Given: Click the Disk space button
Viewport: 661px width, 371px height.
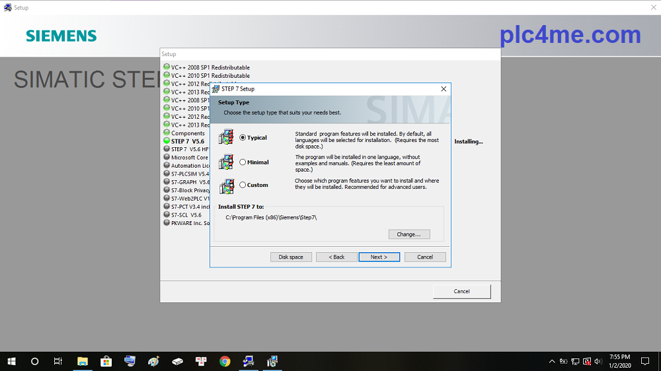Looking at the screenshot, I should tap(291, 257).
